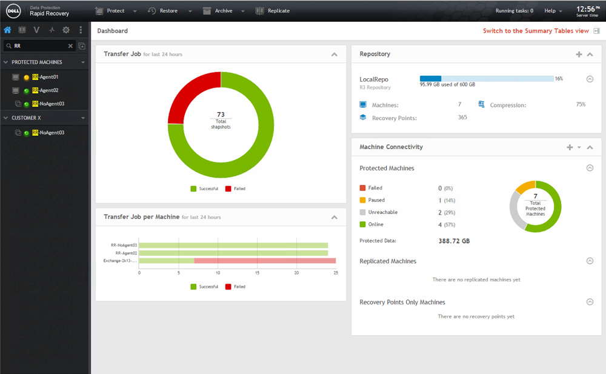606x374 pixels.
Task: Toggle Successful legend in per Machine chart
Action: (204, 287)
